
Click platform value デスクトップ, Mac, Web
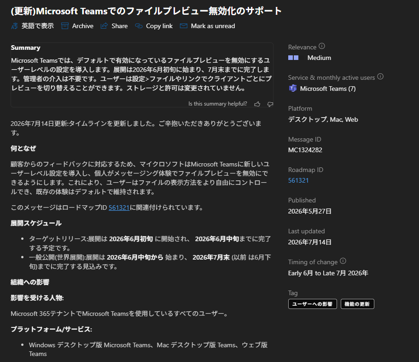click(x=323, y=119)
